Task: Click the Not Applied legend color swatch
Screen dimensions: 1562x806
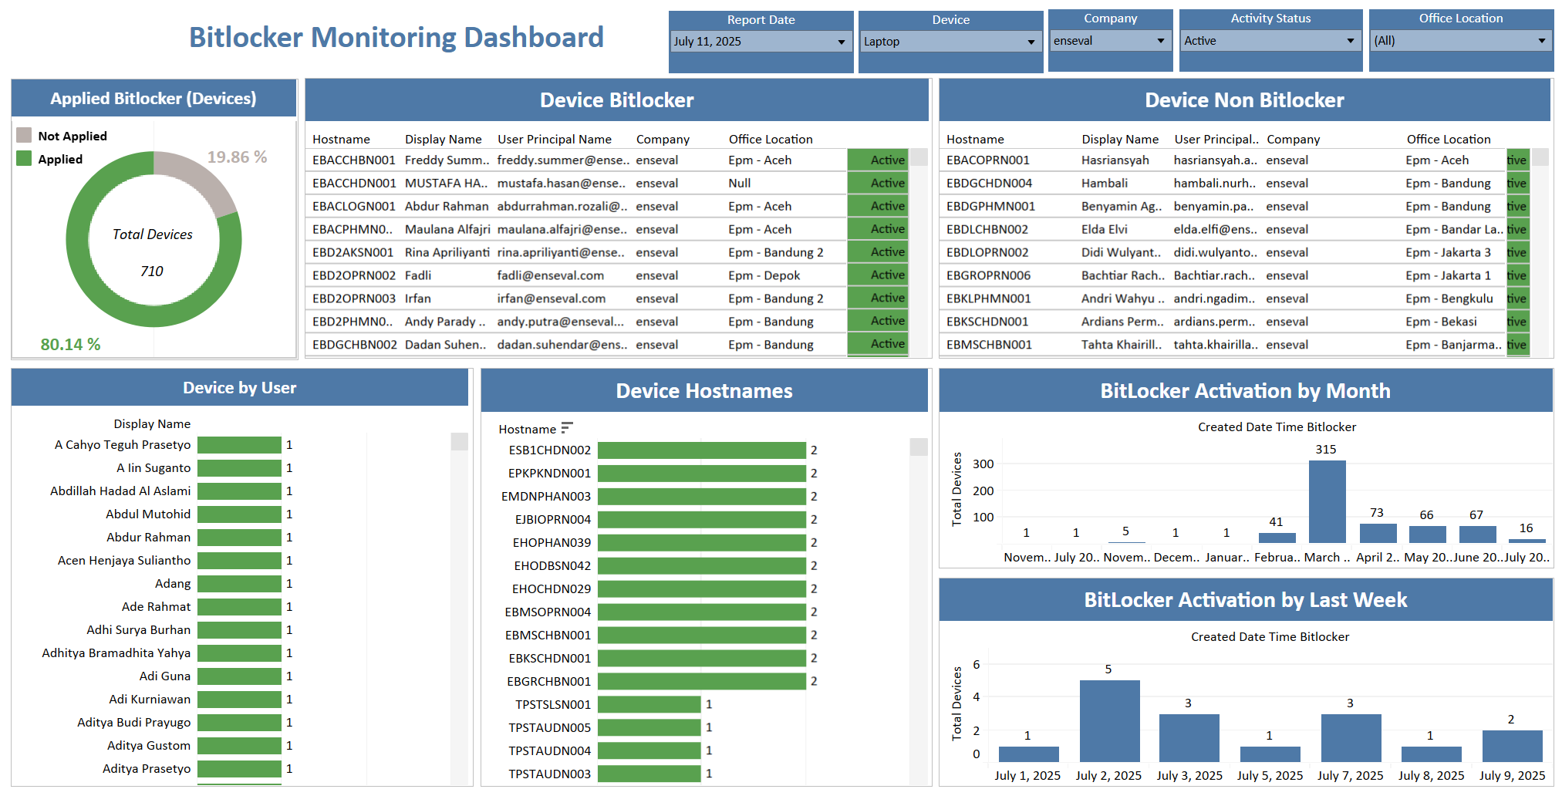Action: [x=24, y=136]
